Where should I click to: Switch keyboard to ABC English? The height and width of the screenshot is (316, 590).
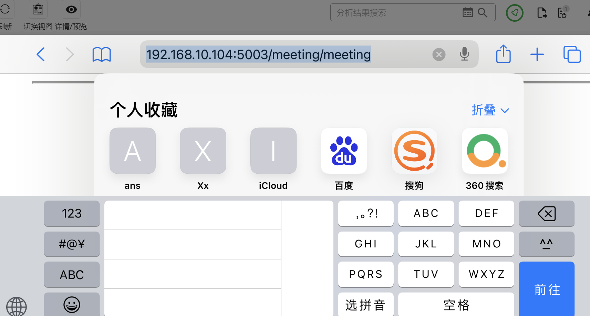(x=72, y=275)
